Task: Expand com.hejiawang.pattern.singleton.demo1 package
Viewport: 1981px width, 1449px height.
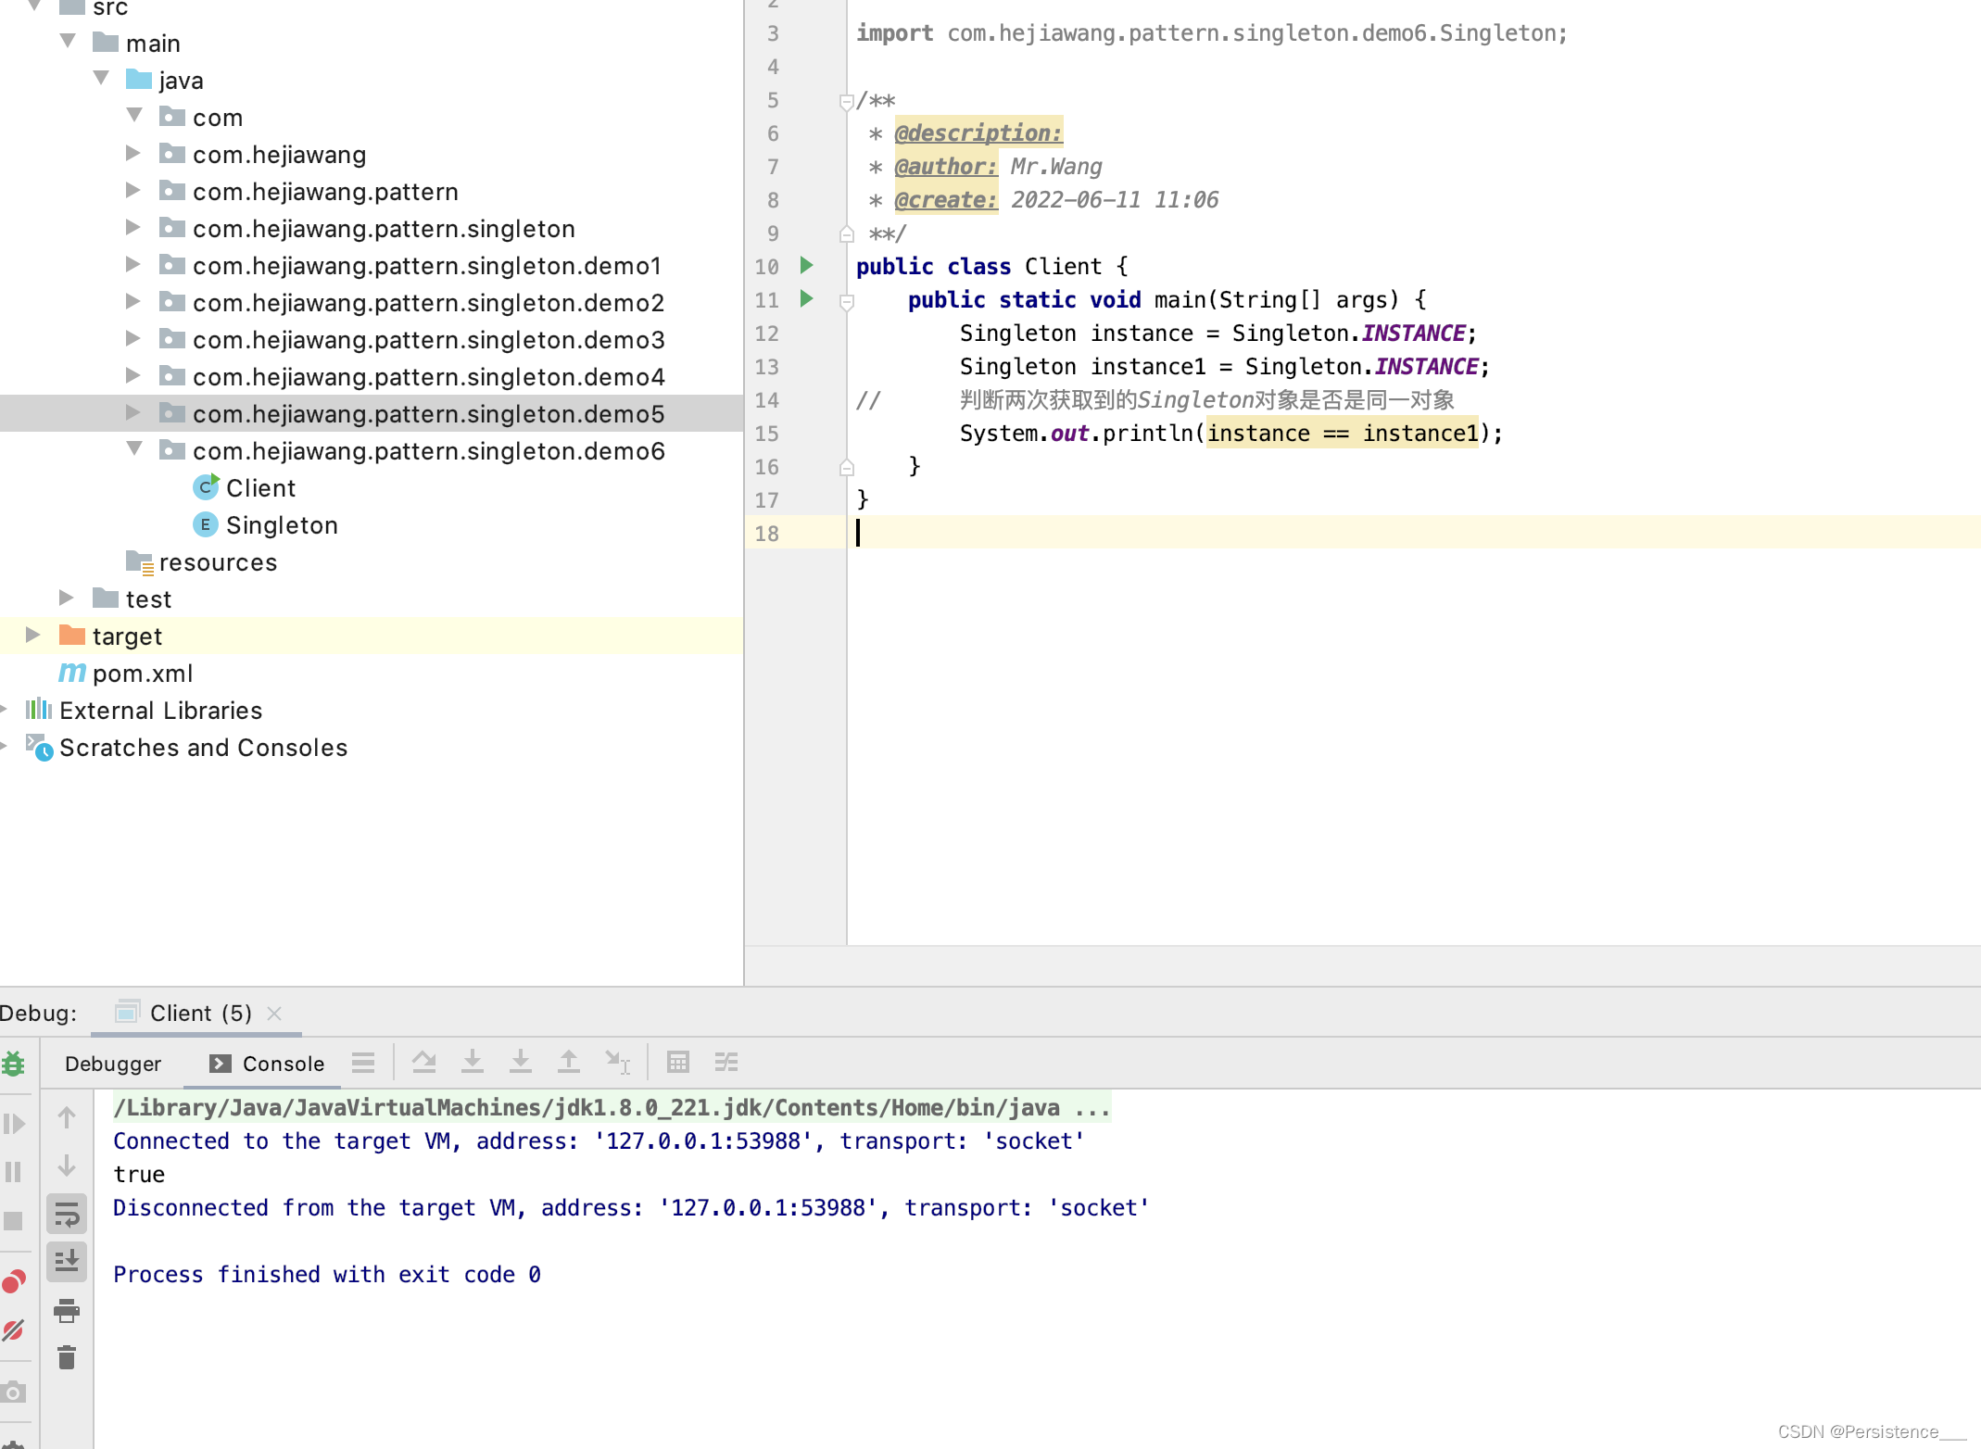Action: coord(133,264)
